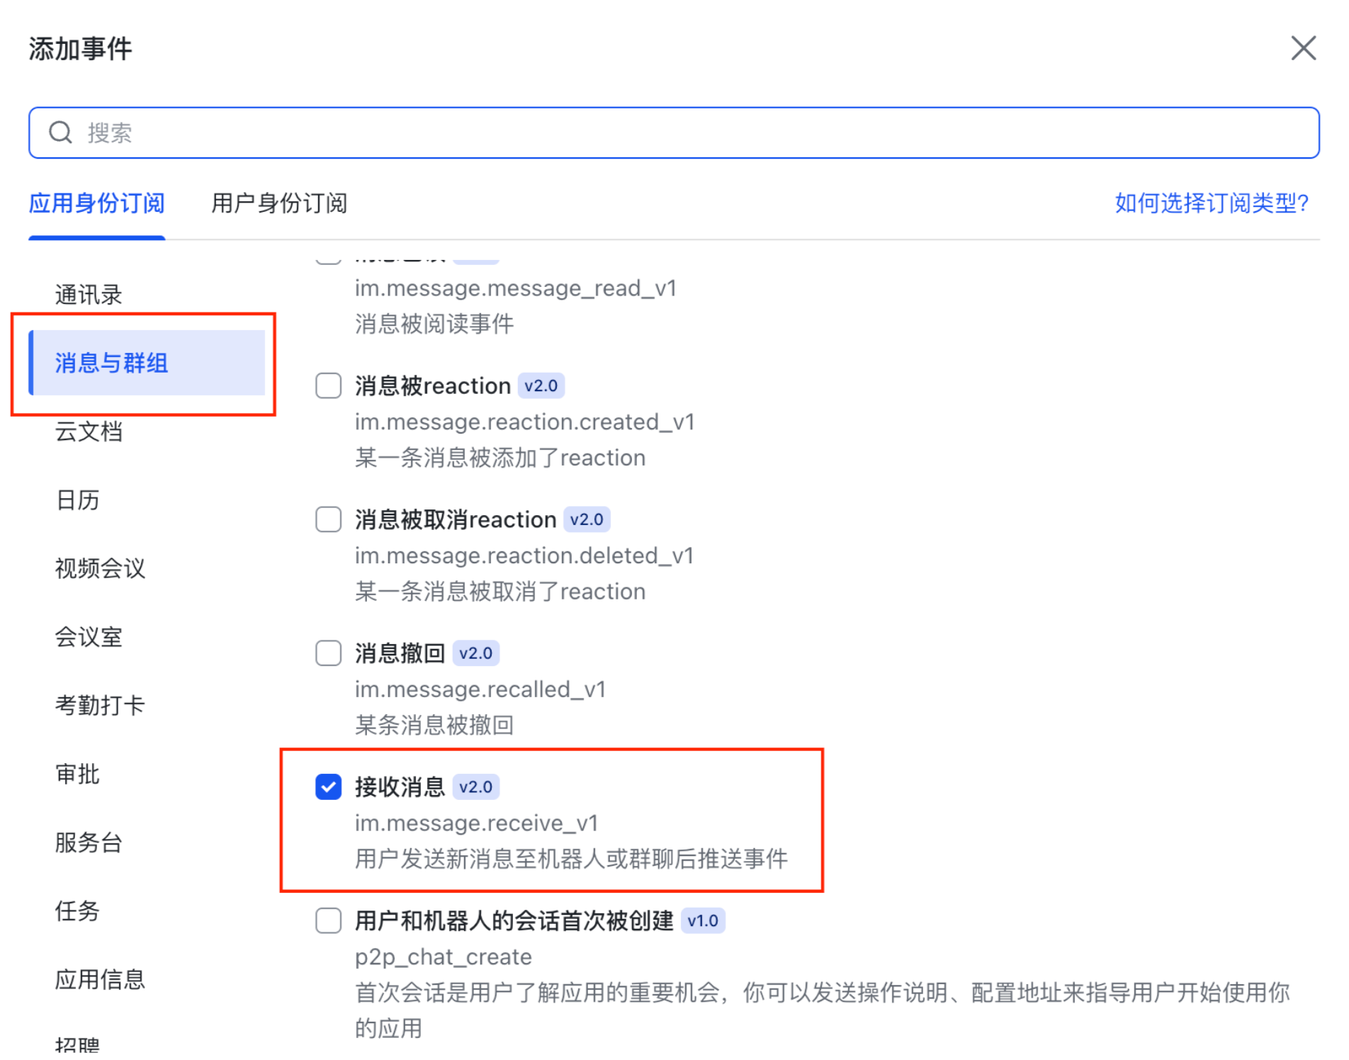Viewport: 1349px width, 1060px height.
Task: Click inside the 搜索 input field
Action: click(354, 132)
